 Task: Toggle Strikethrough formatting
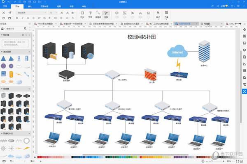pyautogui.click(x=33, y=18)
